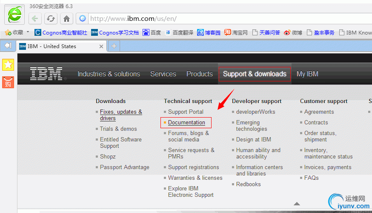The width and height of the screenshot is (372, 213).
Task: Click the Developer support column heading
Action: [x=257, y=101]
